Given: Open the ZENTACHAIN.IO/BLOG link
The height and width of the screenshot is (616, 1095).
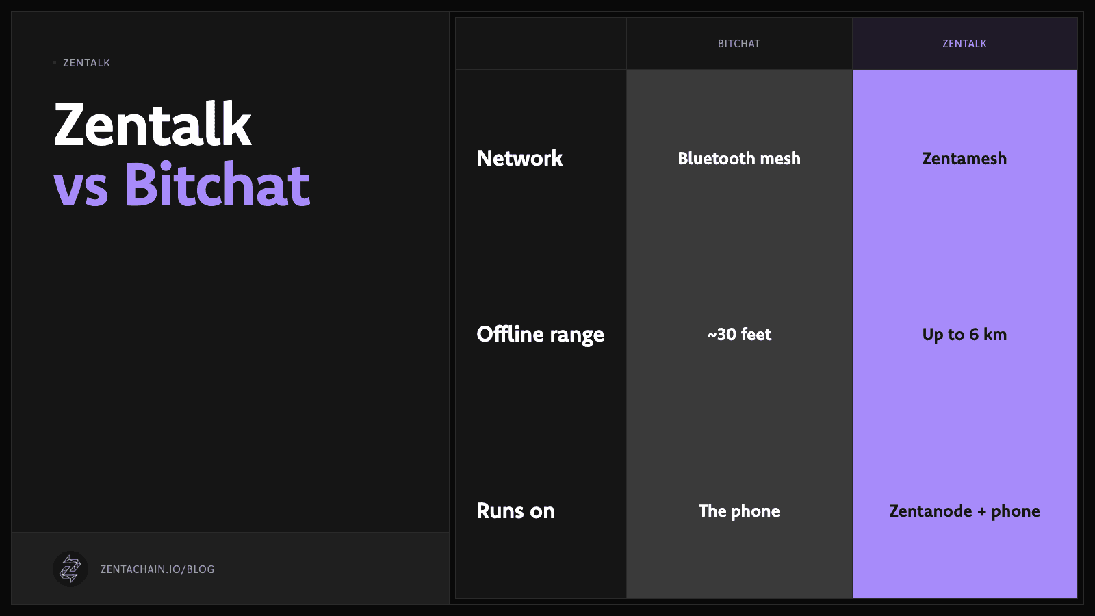Looking at the screenshot, I should pos(157,569).
